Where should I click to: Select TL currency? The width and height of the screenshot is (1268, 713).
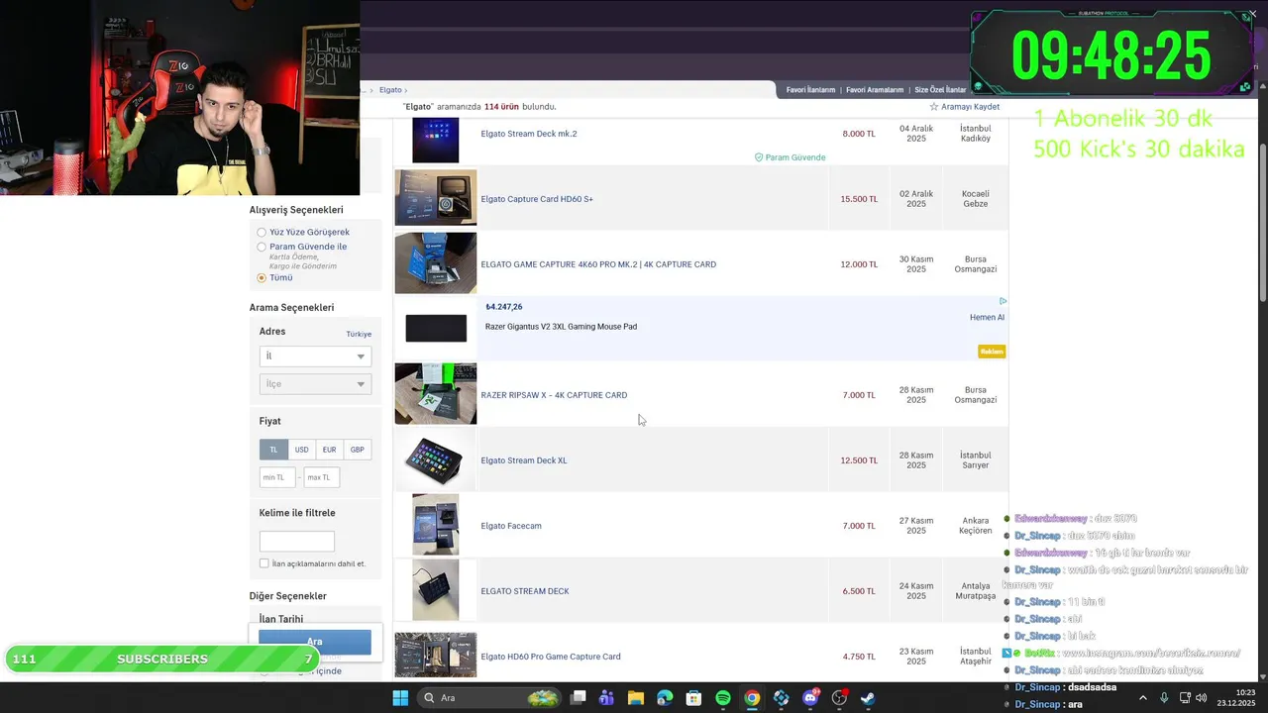(x=273, y=450)
